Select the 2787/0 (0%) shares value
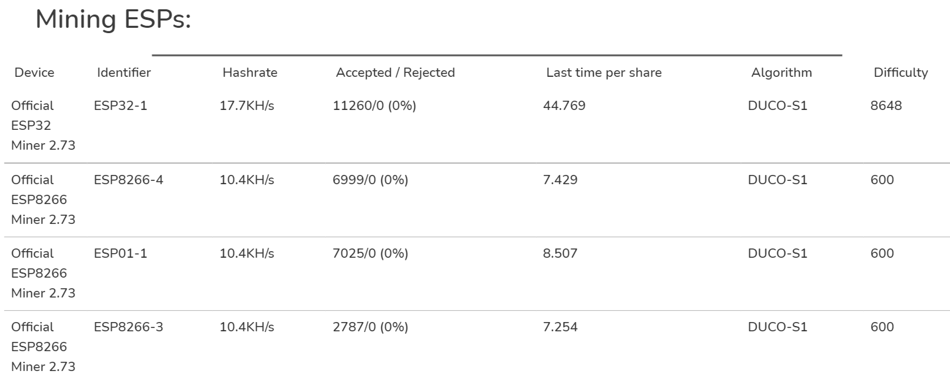 click(x=370, y=327)
